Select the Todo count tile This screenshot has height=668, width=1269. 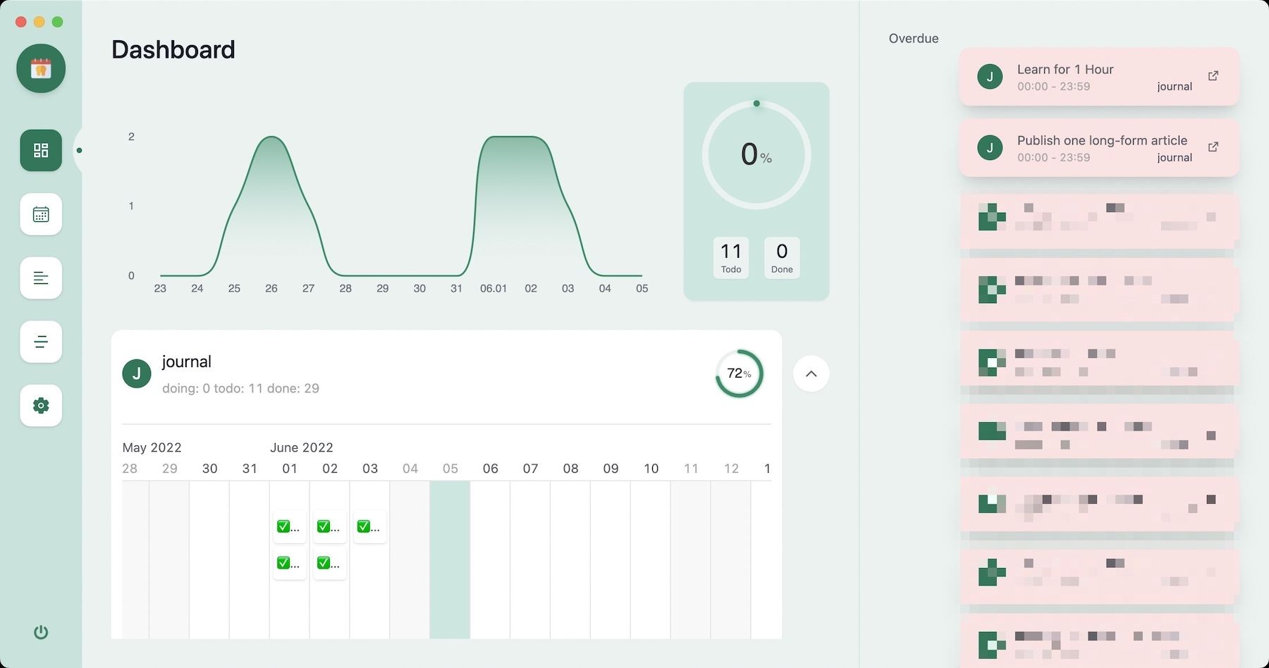731,258
